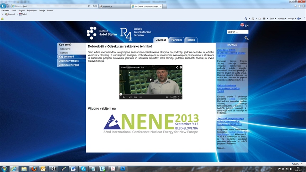Mute the video with the speaker icon

tap(130, 97)
